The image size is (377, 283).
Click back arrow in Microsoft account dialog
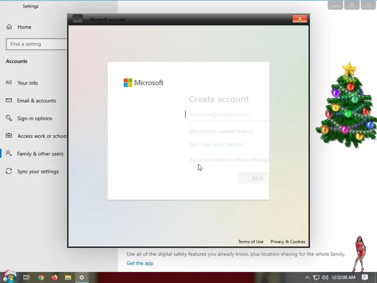click(x=77, y=19)
